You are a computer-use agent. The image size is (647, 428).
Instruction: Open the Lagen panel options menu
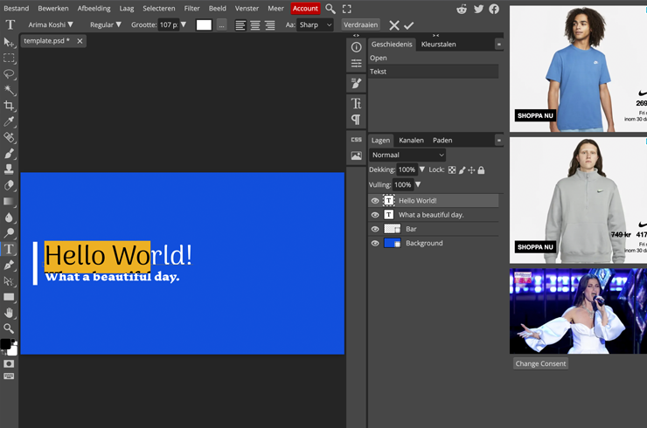pyautogui.click(x=499, y=141)
